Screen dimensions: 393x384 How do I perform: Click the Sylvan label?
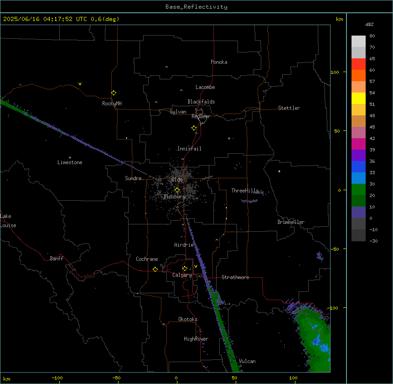point(178,112)
